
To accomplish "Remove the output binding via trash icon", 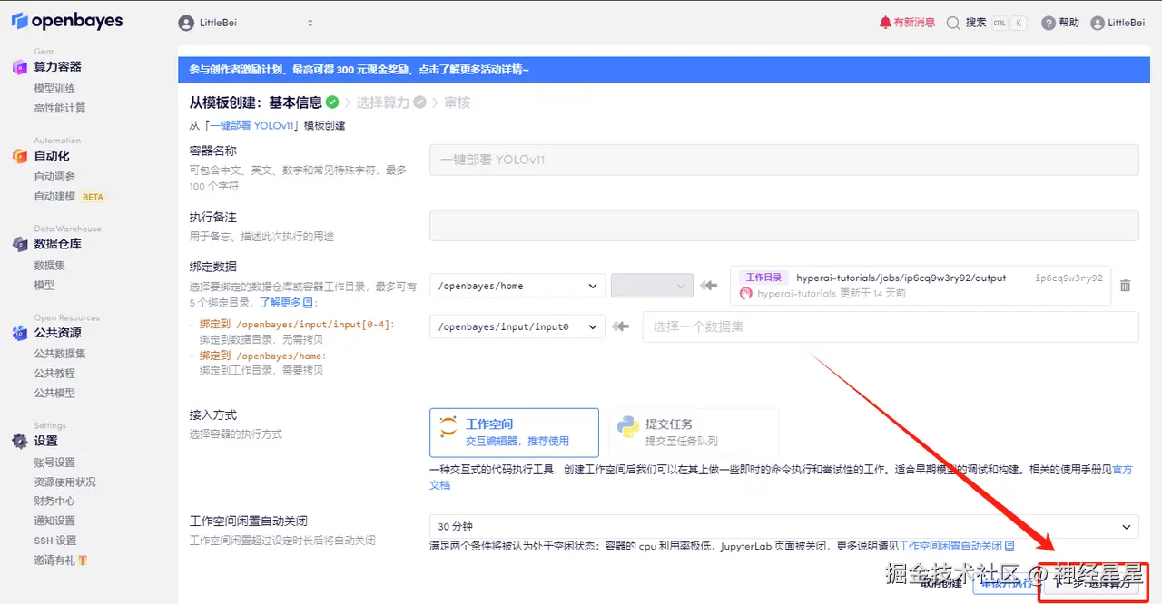I will [1126, 285].
